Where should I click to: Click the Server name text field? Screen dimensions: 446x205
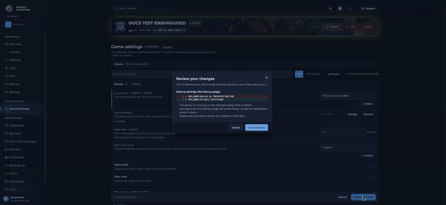tap(348, 96)
